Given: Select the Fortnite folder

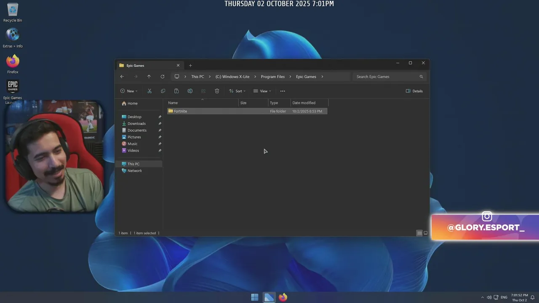Looking at the screenshot, I should 247,111.
